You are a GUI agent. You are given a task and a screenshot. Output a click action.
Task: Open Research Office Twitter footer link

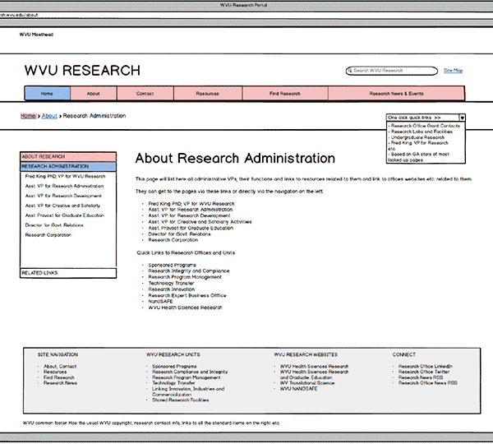pyautogui.click(x=424, y=372)
